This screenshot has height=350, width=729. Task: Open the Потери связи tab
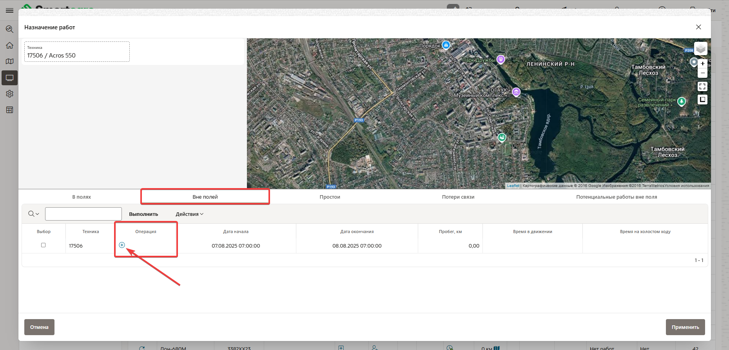tap(458, 197)
